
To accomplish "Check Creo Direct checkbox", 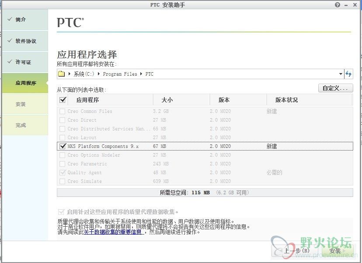I will click(63, 120).
